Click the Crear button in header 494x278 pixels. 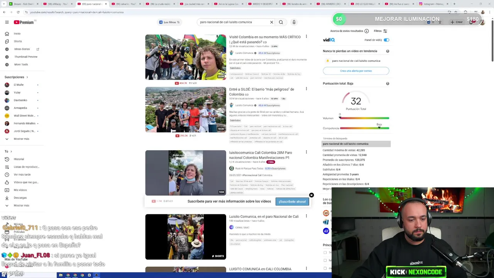click(x=457, y=22)
